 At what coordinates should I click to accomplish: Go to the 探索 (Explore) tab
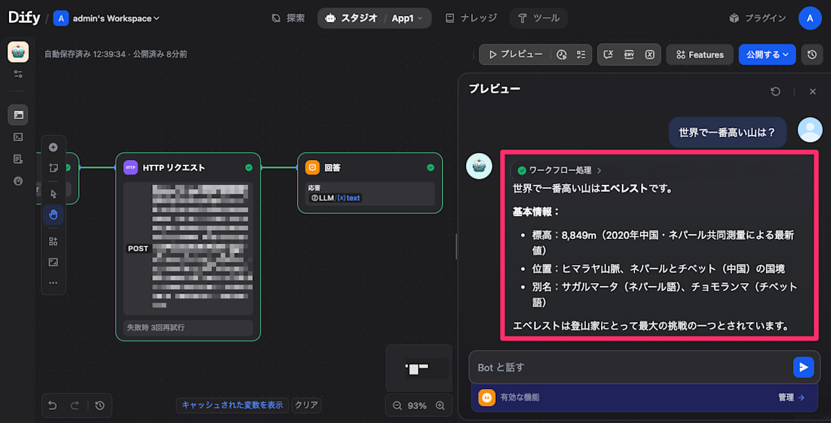[288, 18]
